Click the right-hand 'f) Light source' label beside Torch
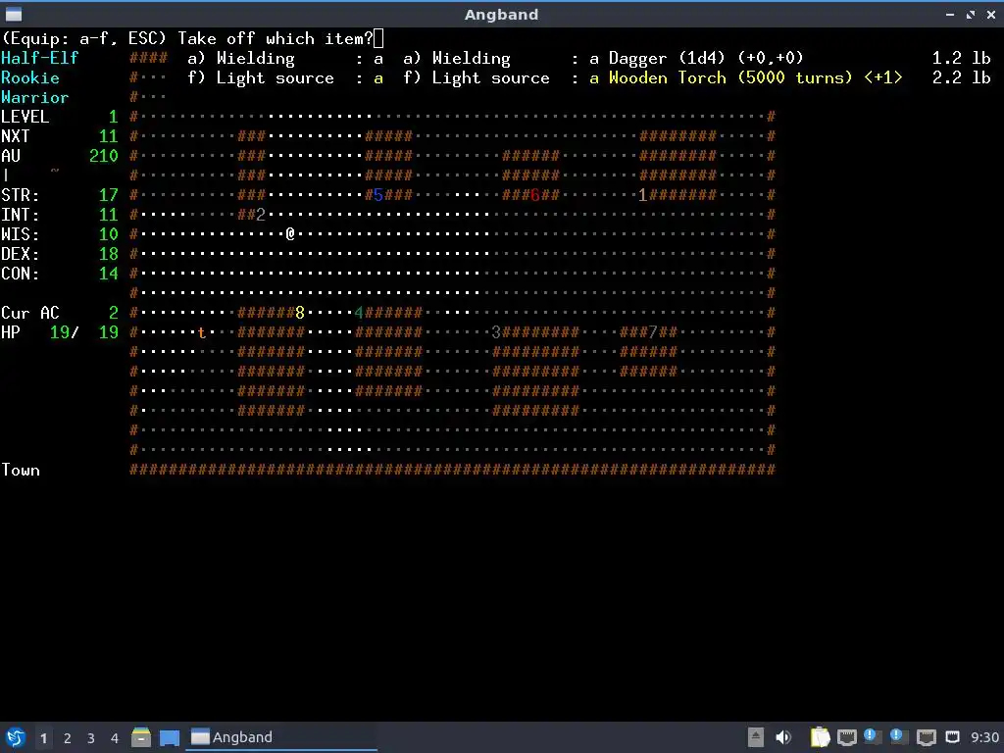 click(477, 78)
